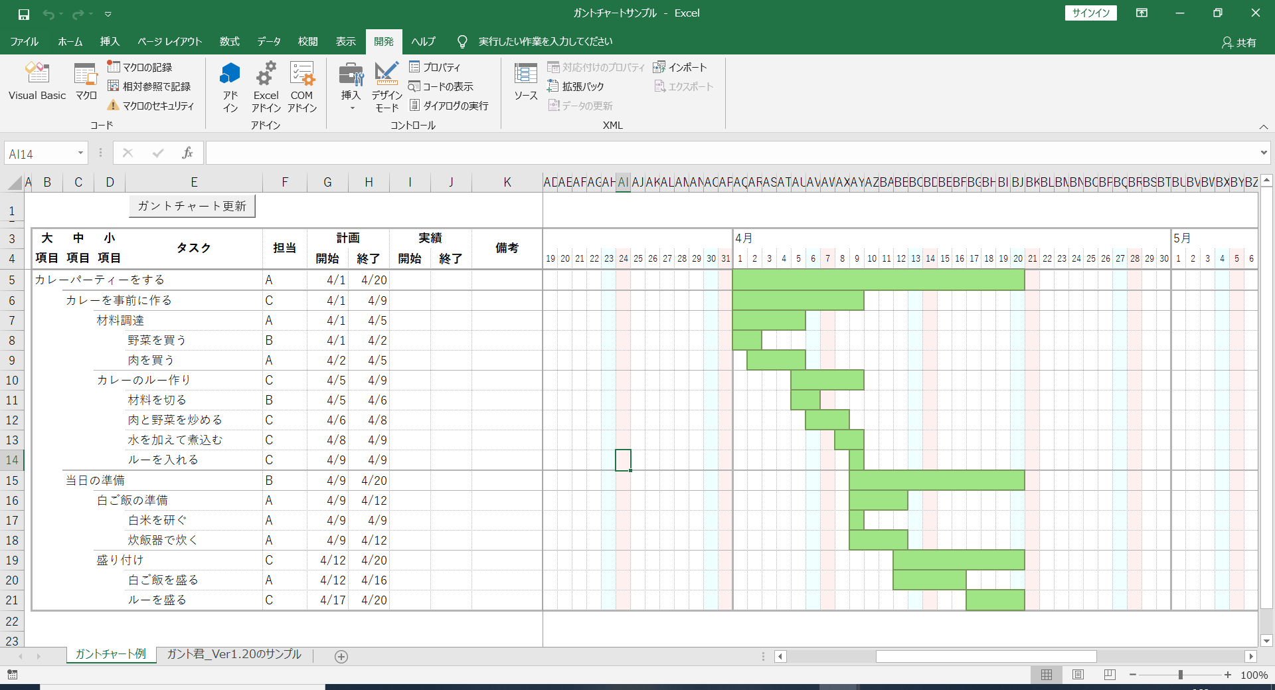1275x690 pixels.
Task: Open the Name Box dropdown arrow
Action: coord(80,153)
